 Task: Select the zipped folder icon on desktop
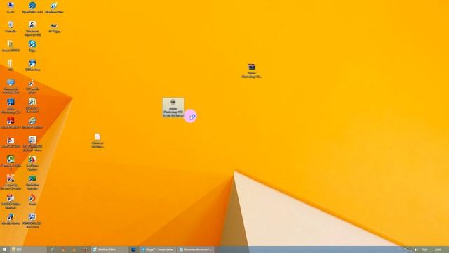point(11,65)
